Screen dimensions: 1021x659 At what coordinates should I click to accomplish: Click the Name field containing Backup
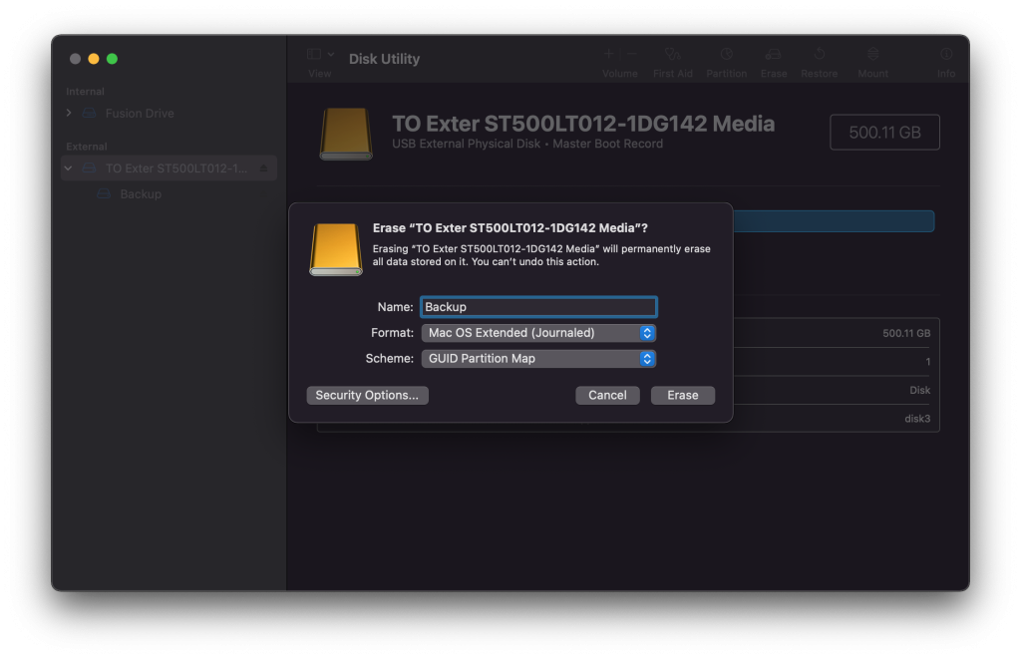[x=538, y=307]
